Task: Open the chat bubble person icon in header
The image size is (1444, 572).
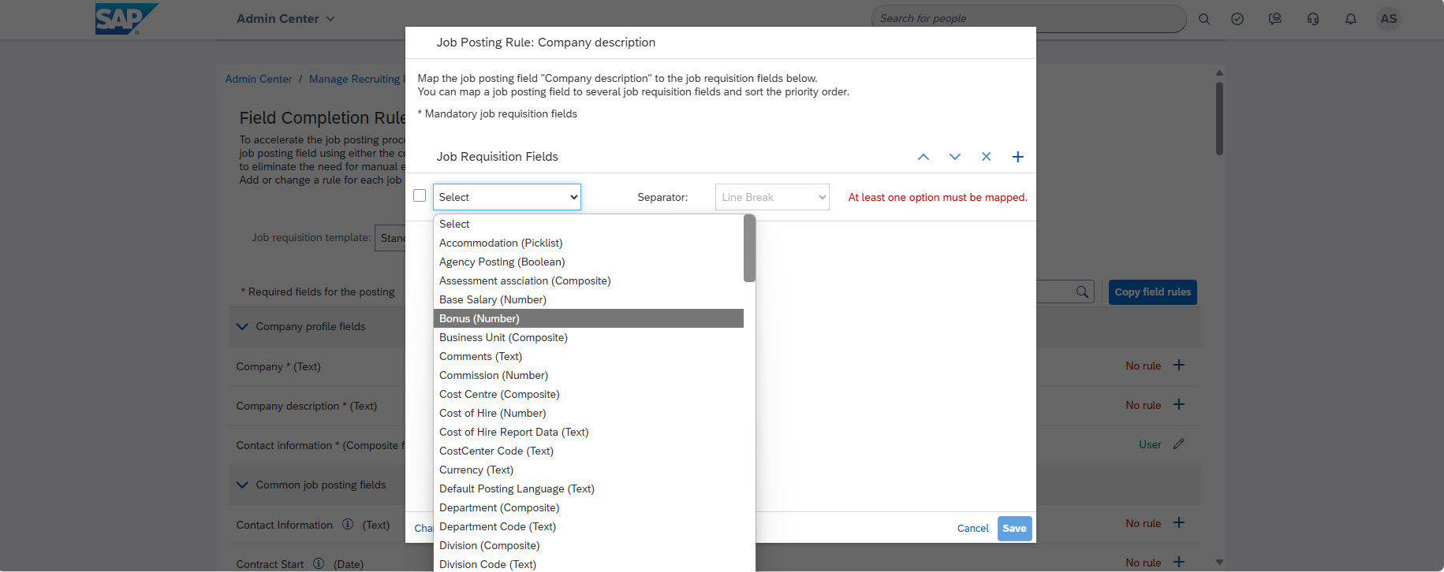Action: (1274, 19)
